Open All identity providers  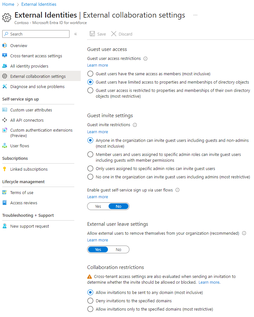[x=29, y=66]
